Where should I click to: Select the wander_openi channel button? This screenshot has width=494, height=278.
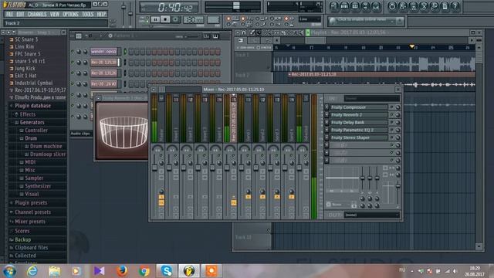(103, 52)
